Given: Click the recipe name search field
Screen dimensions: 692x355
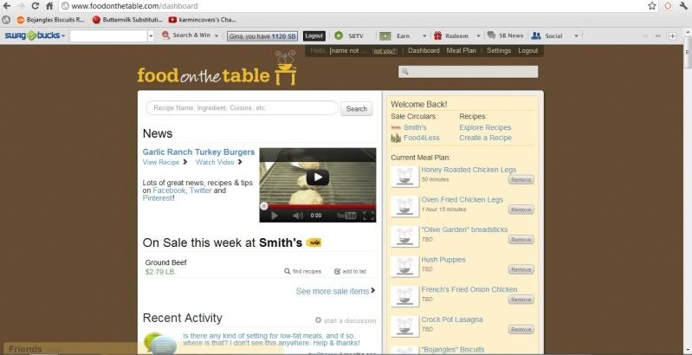Looking at the screenshot, I should [x=242, y=108].
